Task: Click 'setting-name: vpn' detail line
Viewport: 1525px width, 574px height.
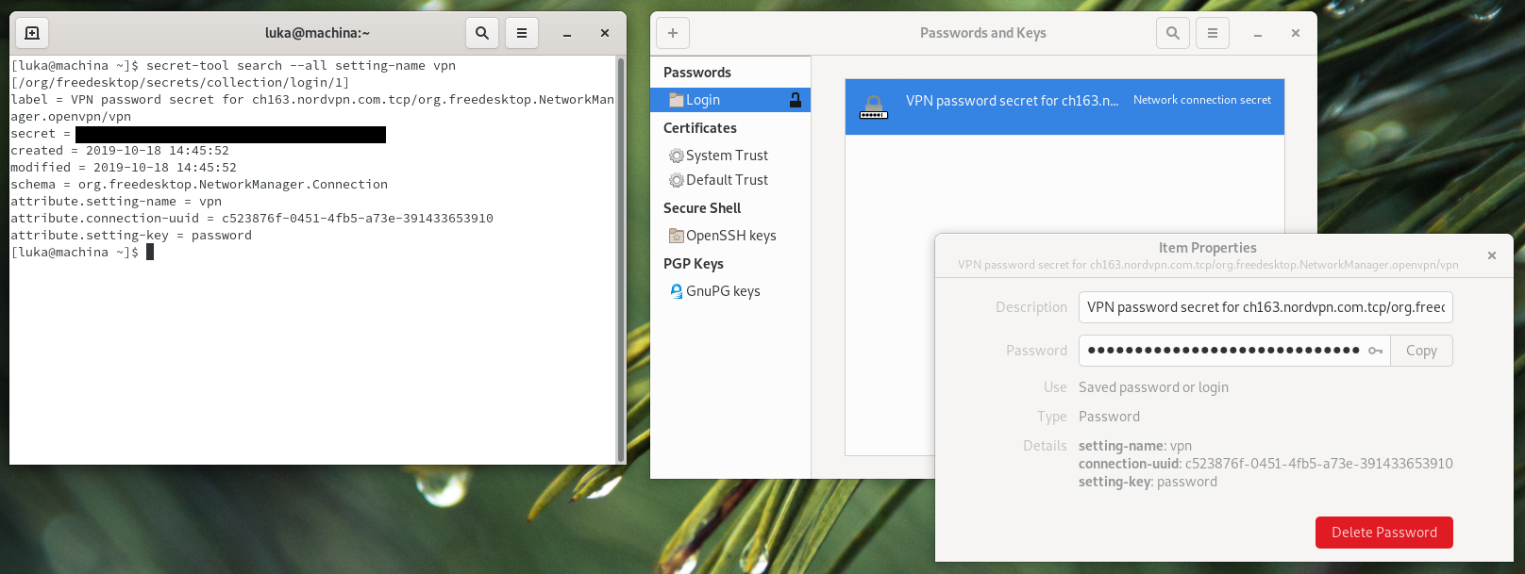Action: tap(1135, 446)
